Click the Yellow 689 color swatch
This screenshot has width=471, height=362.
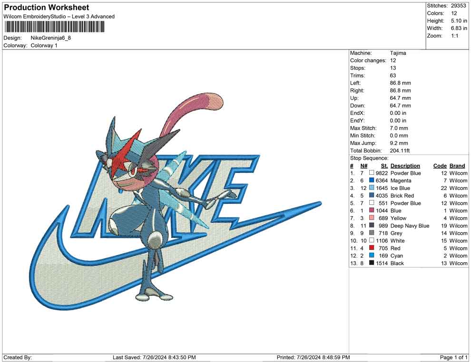pos(372,218)
